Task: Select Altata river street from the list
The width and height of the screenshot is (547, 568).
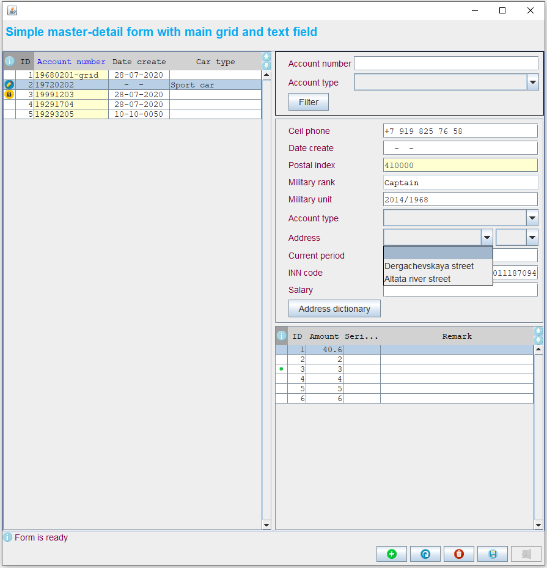Action: click(438, 279)
